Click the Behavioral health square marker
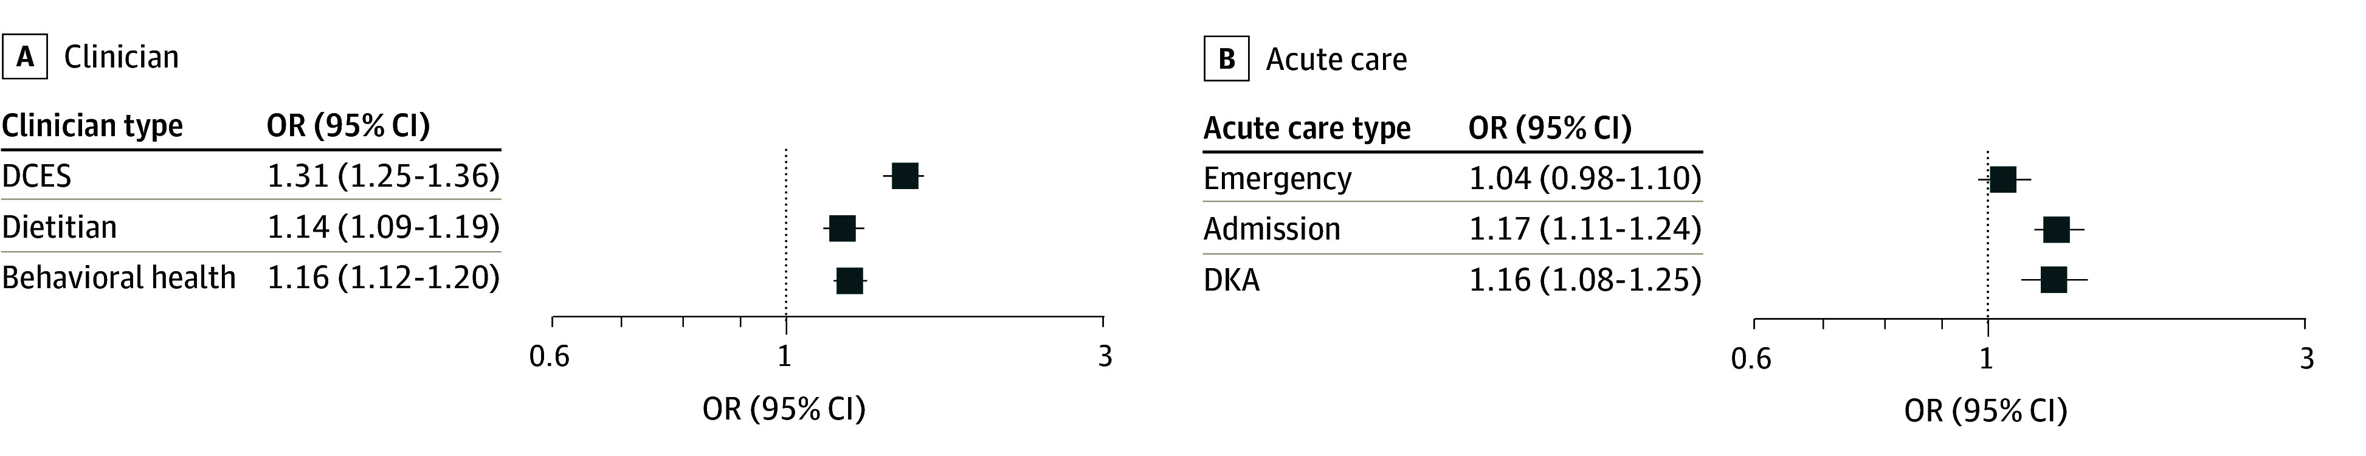The image size is (2366, 456). (x=850, y=280)
